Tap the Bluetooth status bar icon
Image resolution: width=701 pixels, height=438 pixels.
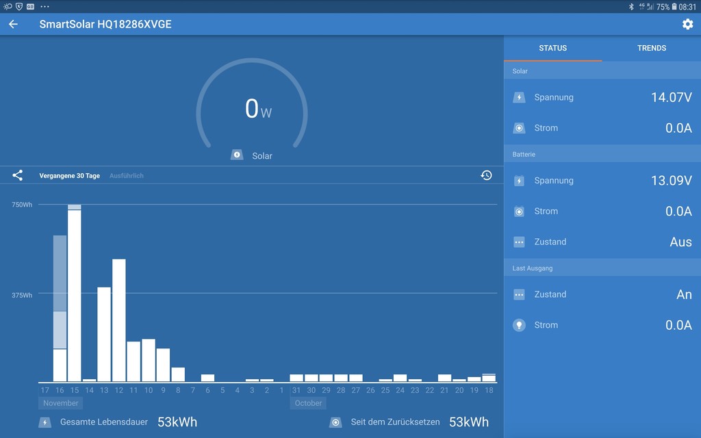(x=631, y=7)
